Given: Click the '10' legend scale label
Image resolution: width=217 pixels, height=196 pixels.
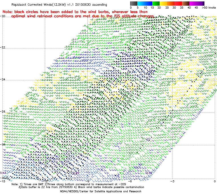Looking at the screenshot, I should 145,8.
